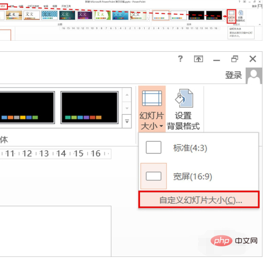The height and width of the screenshot is (258, 263).
Task: Click the large 登录 sign-in link
Action: pyautogui.click(x=233, y=75)
